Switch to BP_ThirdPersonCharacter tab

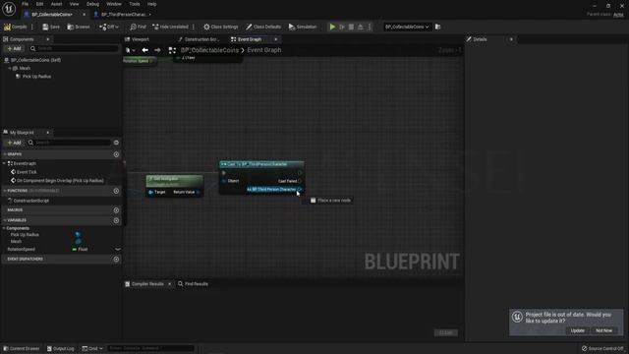pos(122,15)
